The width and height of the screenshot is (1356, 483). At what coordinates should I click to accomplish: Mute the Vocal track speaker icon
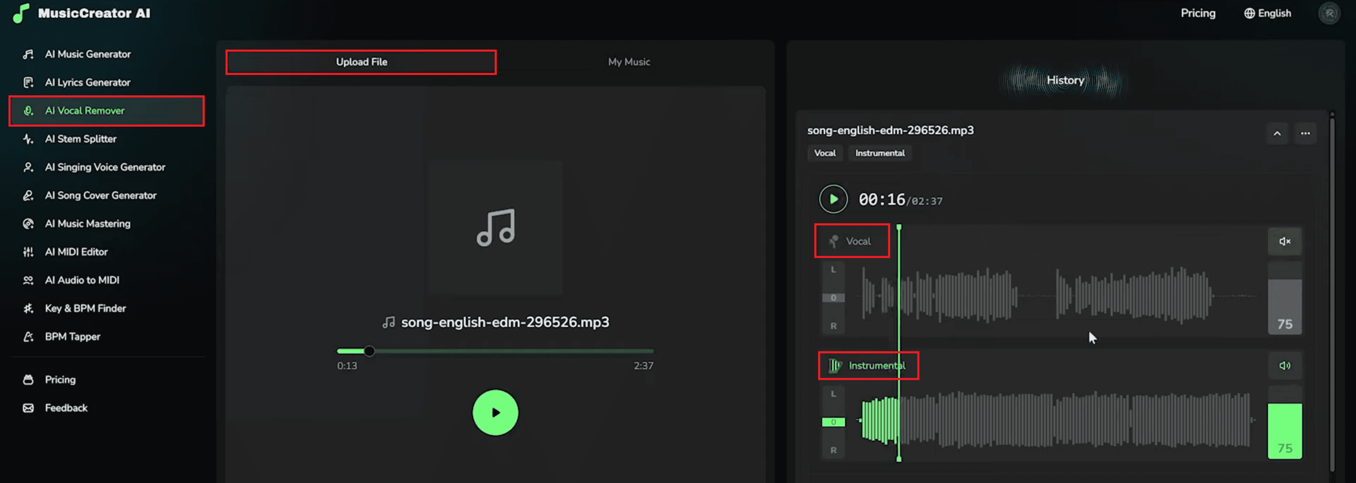pyautogui.click(x=1285, y=241)
